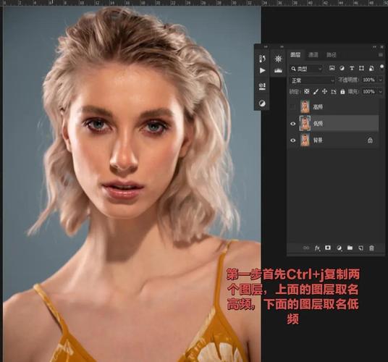The image size is (388, 362).
Task: Switch to the 通道 tab
Action: [x=313, y=55]
